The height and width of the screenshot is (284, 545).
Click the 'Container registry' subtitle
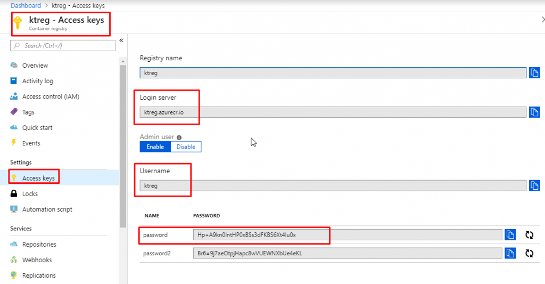click(x=48, y=29)
